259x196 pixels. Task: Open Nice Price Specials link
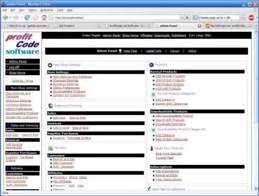169,153
